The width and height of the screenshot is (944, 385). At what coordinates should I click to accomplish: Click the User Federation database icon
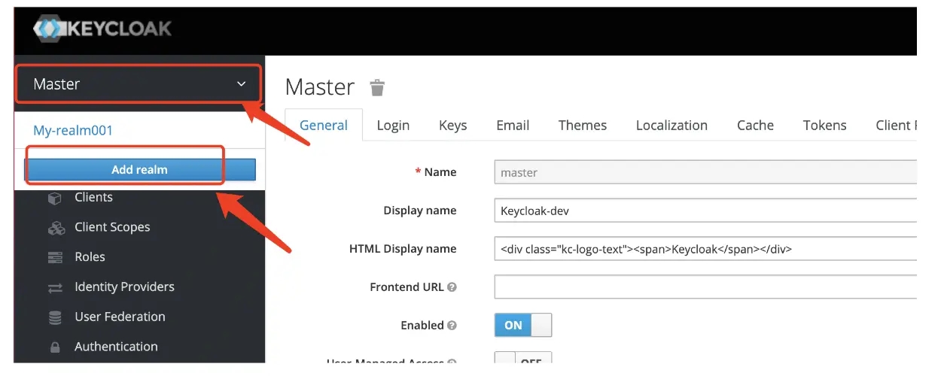coord(55,317)
